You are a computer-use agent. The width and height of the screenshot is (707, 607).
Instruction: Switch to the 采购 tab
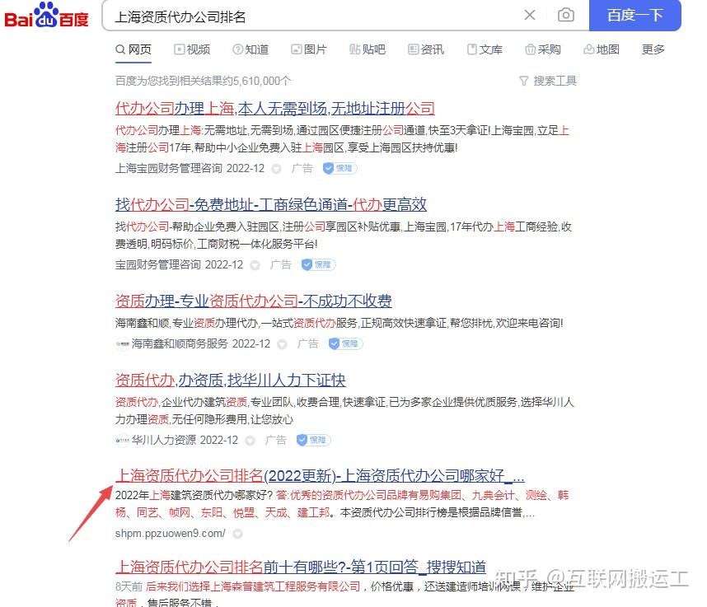[x=543, y=49]
